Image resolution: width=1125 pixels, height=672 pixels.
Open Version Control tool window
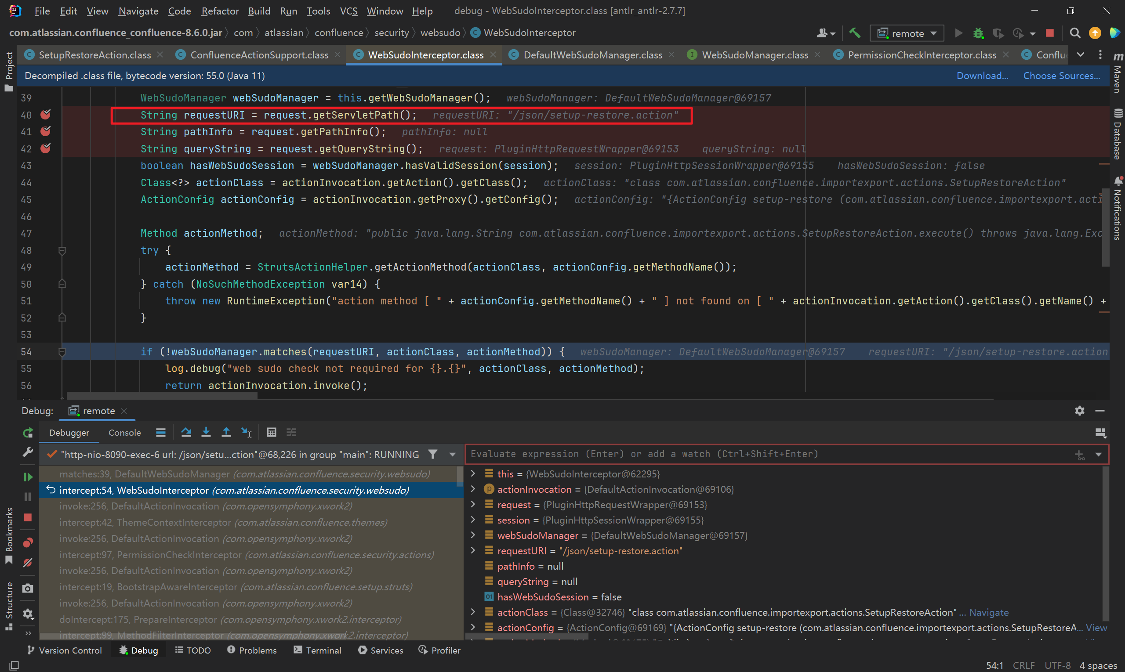click(64, 650)
